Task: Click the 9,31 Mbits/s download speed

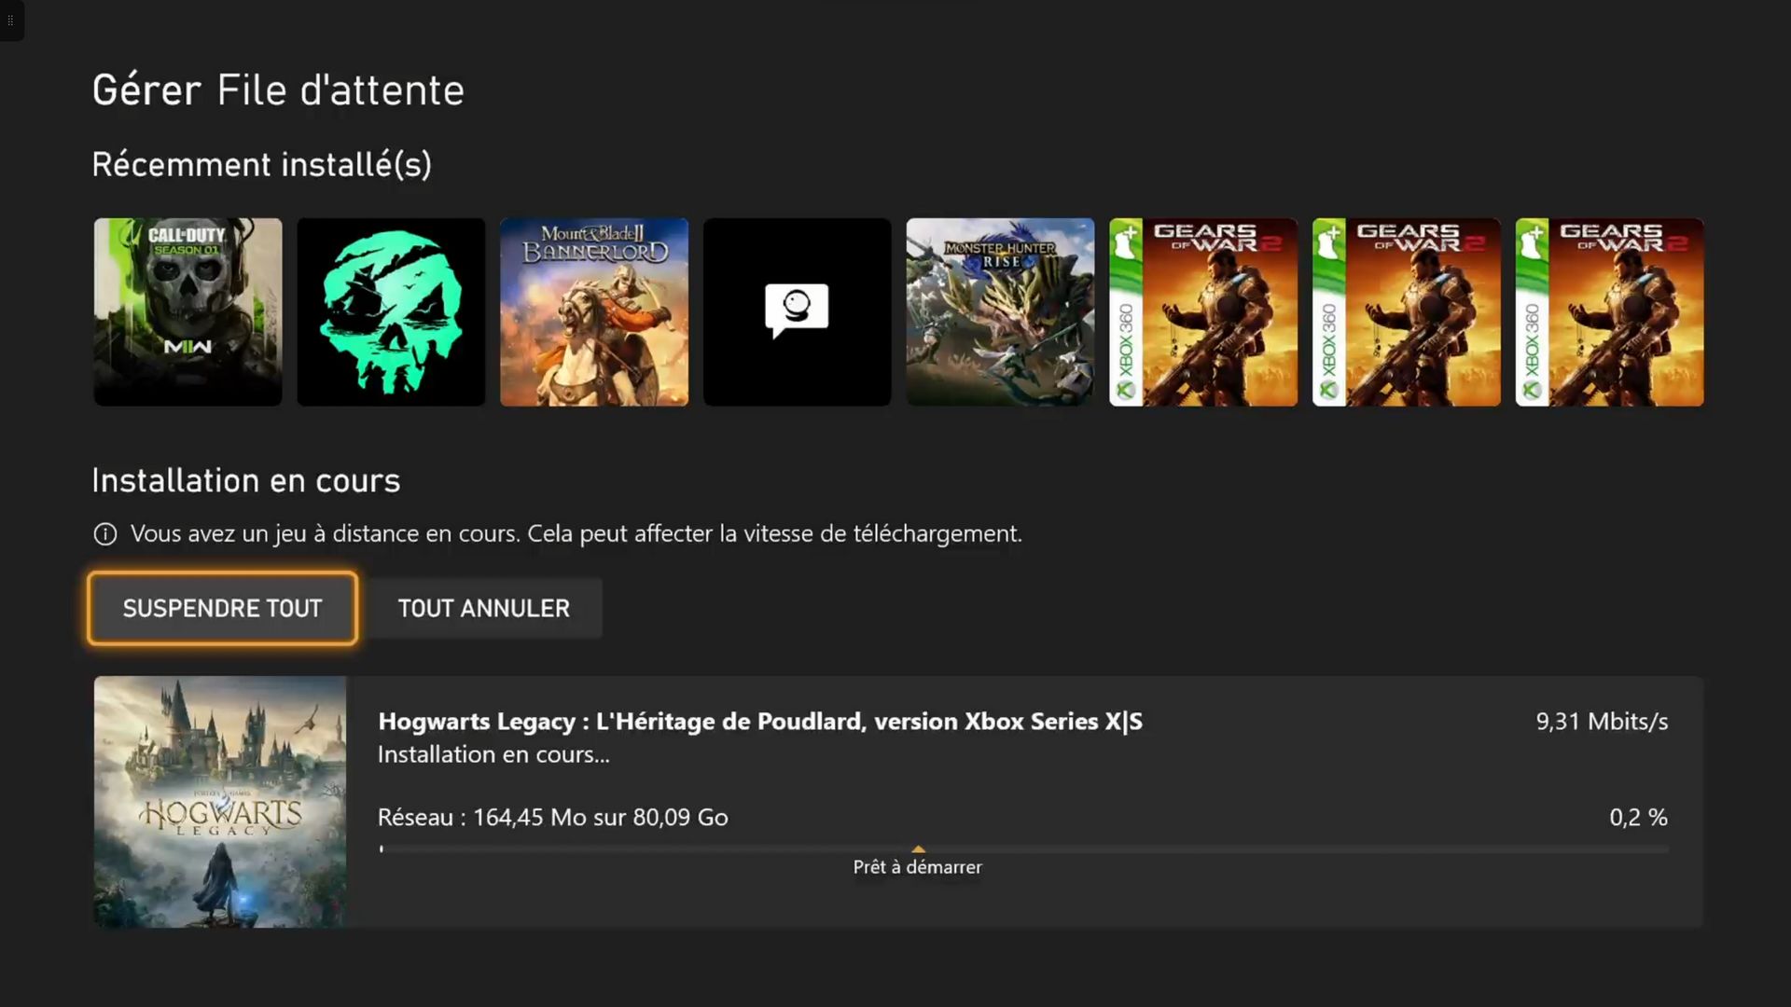Action: 1602,721
